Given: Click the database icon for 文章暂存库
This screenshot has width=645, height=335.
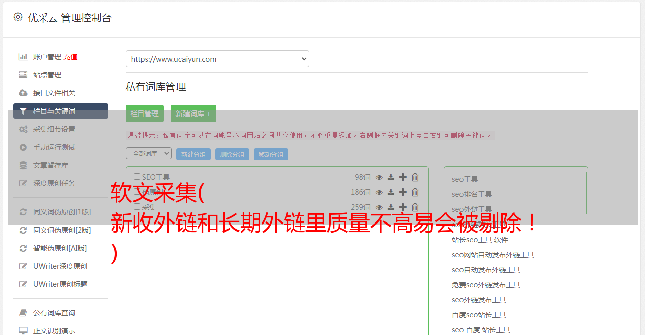Looking at the screenshot, I should (x=23, y=165).
